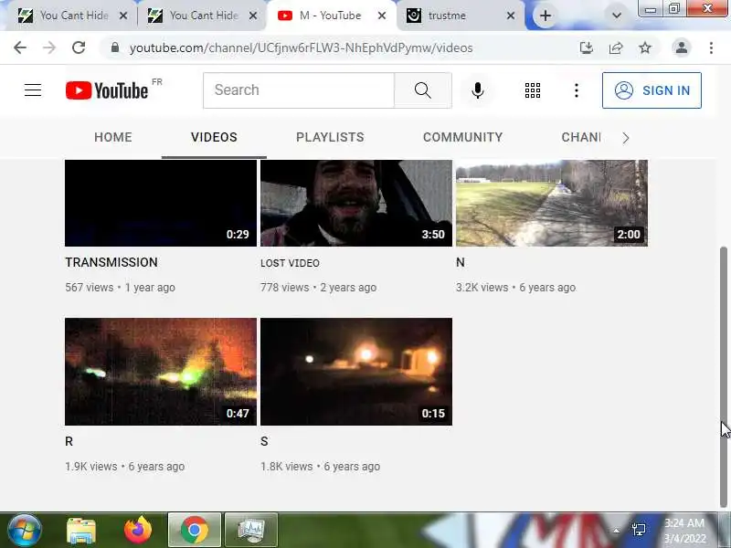Open the thumbnail of video R
This screenshot has height=548, width=731.
tap(161, 372)
